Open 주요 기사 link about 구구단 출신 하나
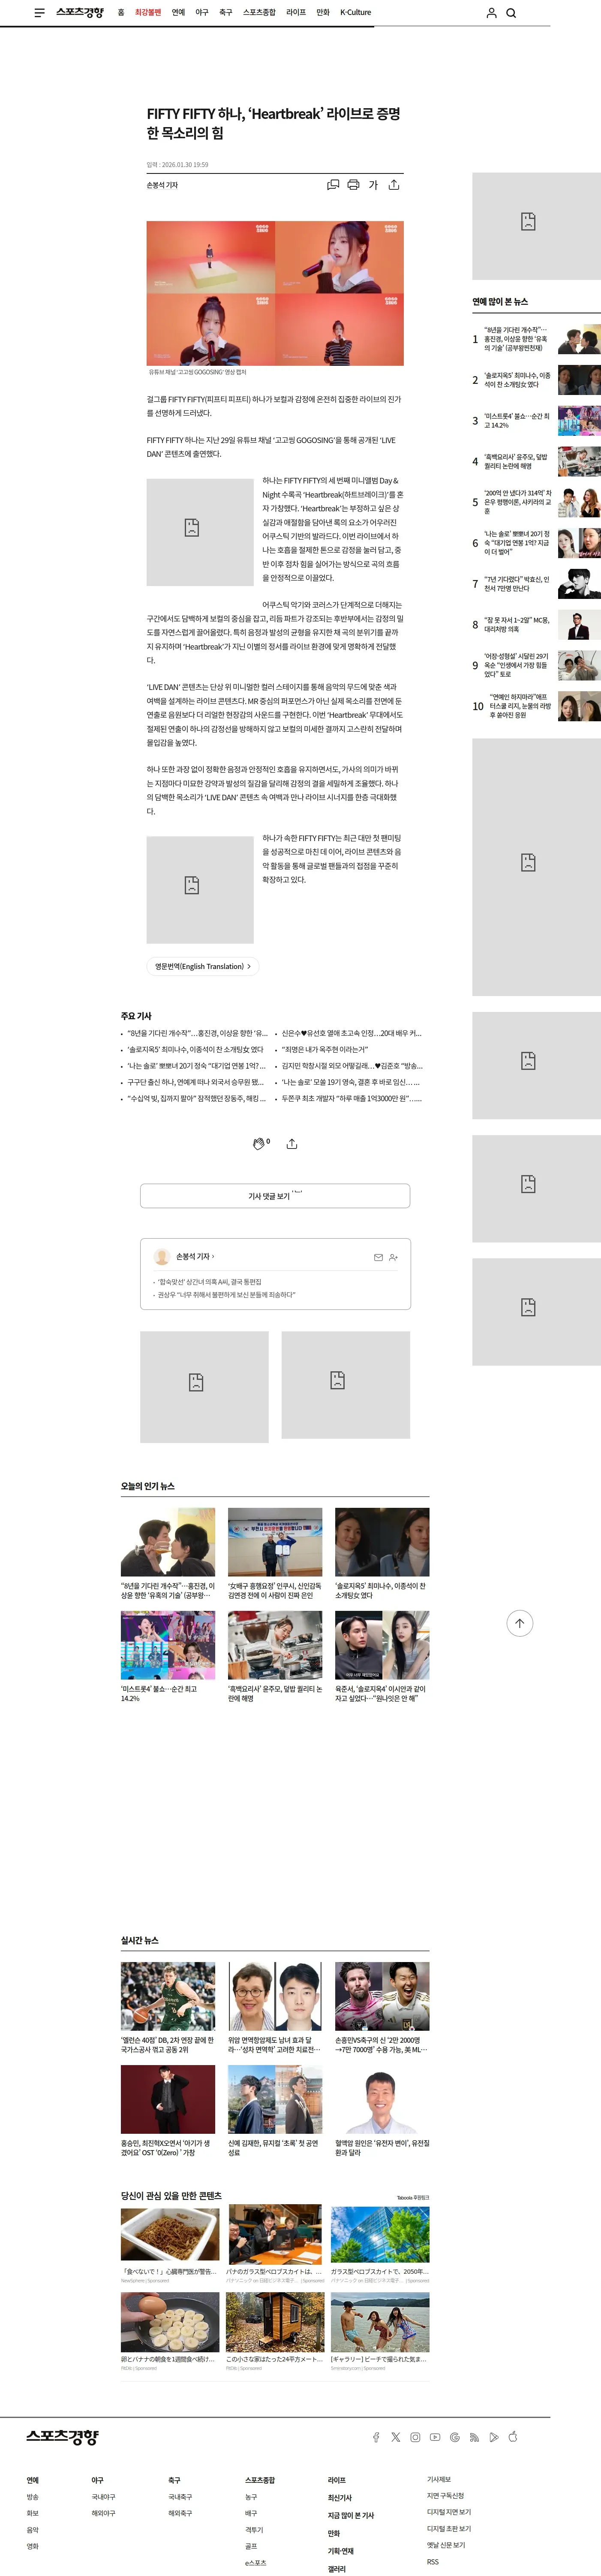Screen dimensions: 601x2576 pyautogui.click(x=195, y=1082)
